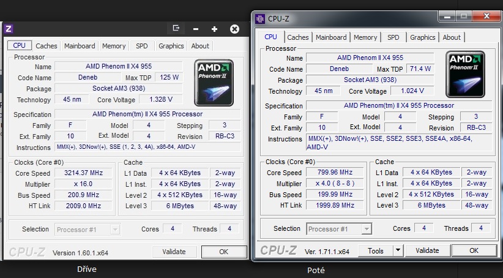
Task: Click the AMD Phenom II logo in left window
Action: [x=214, y=83]
